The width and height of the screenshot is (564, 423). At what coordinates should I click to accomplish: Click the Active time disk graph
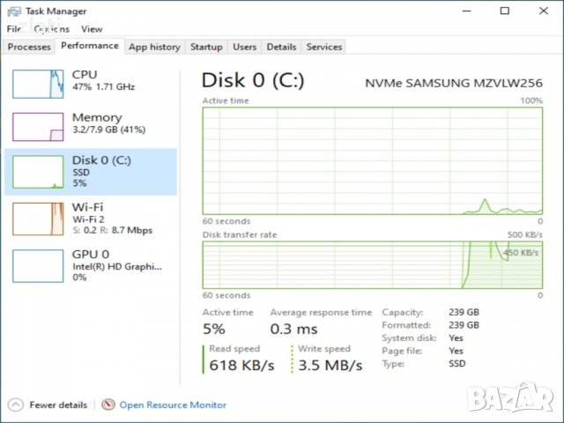pyautogui.click(x=373, y=160)
